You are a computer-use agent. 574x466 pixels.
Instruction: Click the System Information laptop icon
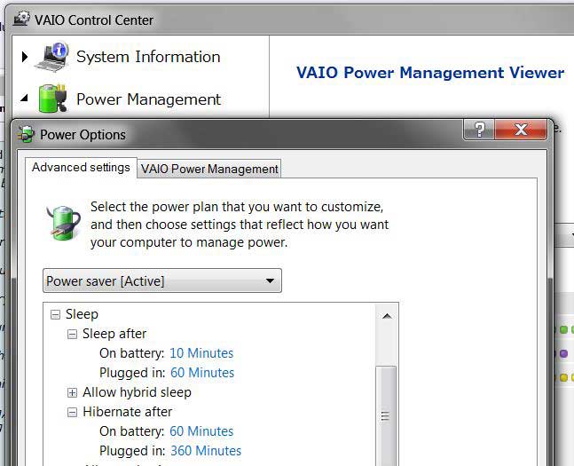52,57
